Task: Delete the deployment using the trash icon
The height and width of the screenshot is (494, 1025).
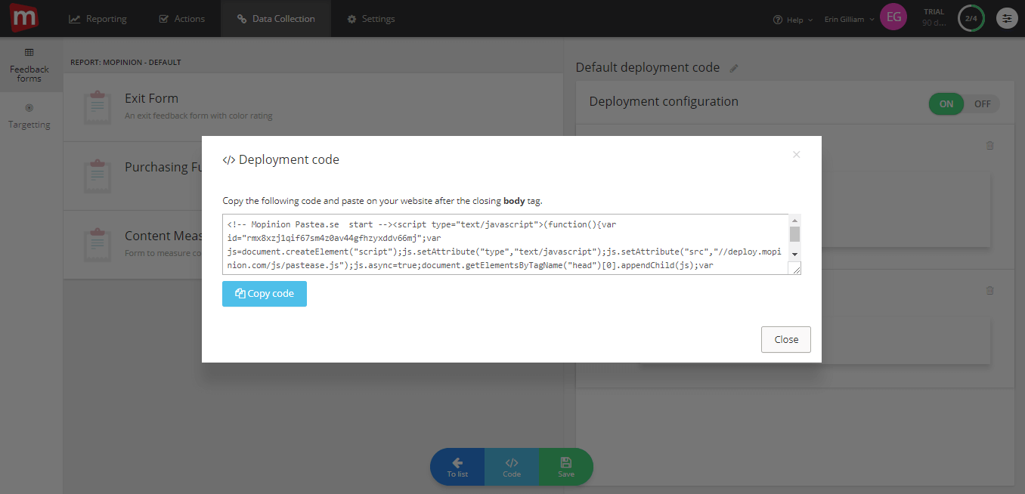Action: pos(990,145)
